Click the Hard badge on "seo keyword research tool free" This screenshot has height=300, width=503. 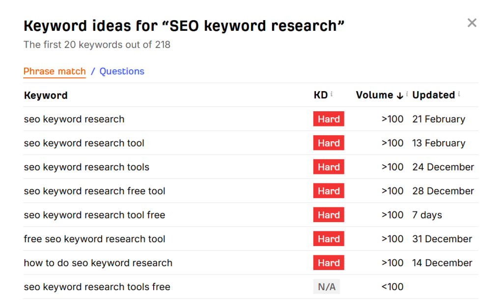pyautogui.click(x=328, y=215)
